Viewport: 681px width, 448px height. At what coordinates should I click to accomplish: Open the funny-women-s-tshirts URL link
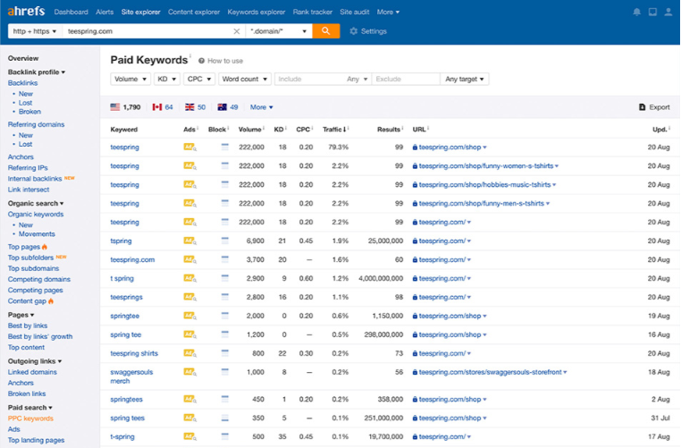[486, 166]
